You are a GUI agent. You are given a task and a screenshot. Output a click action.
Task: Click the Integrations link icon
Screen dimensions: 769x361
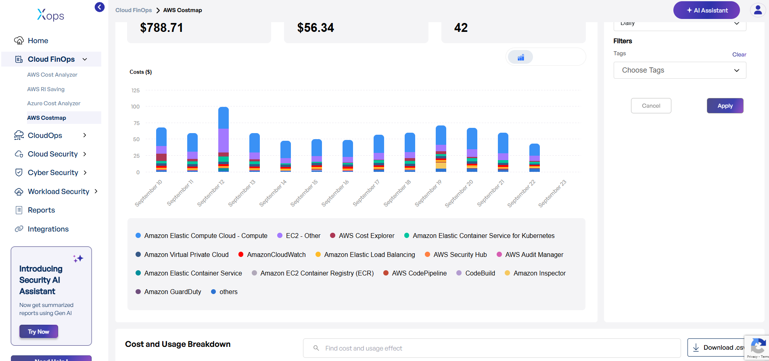[x=19, y=229]
